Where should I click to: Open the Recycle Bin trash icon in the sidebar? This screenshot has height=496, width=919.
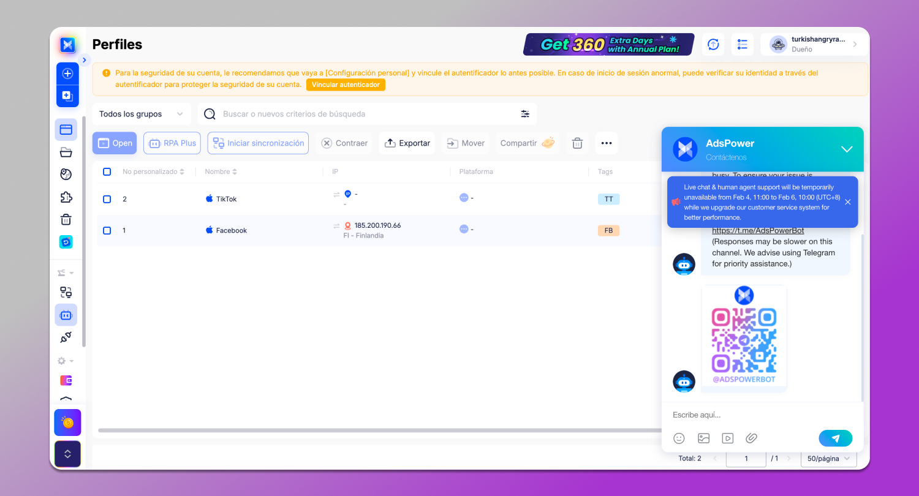click(x=66, y=219)
